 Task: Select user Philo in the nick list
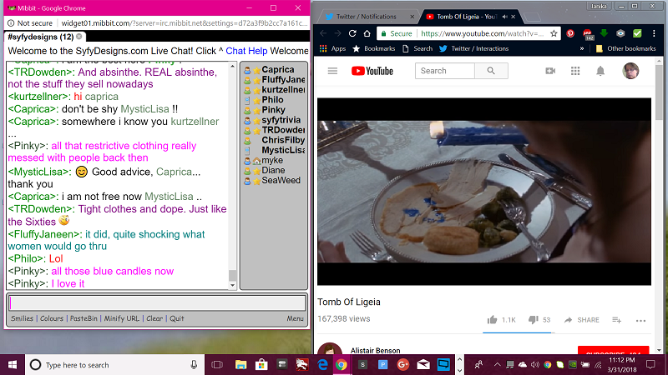(x=275, y=100)
